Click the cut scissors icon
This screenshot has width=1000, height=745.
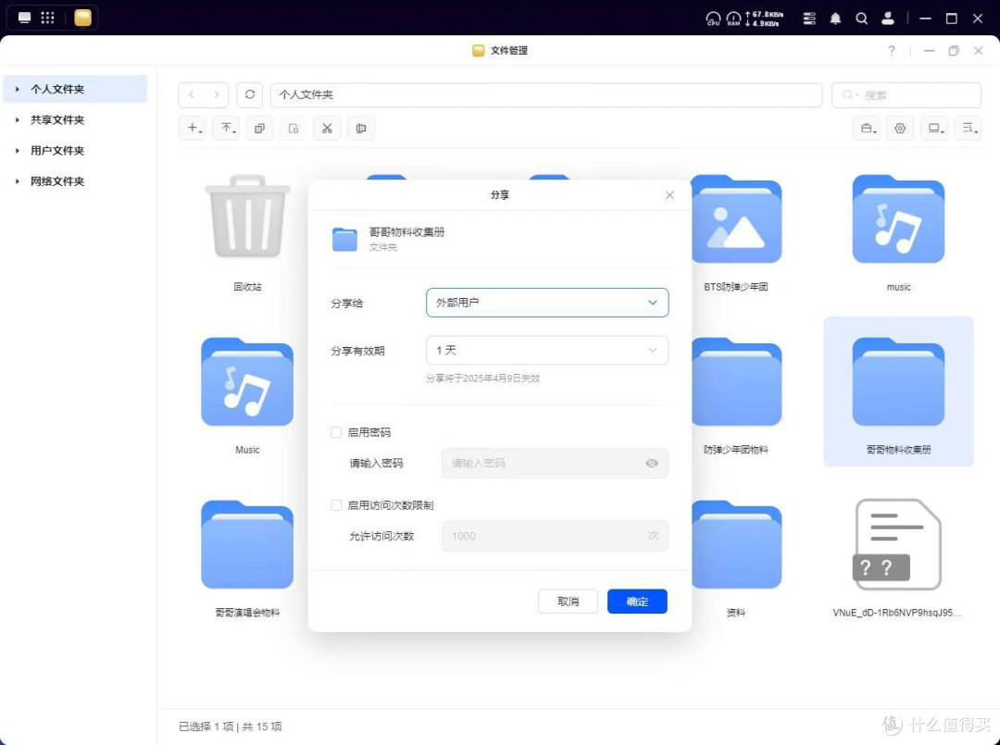click(327, 128)
